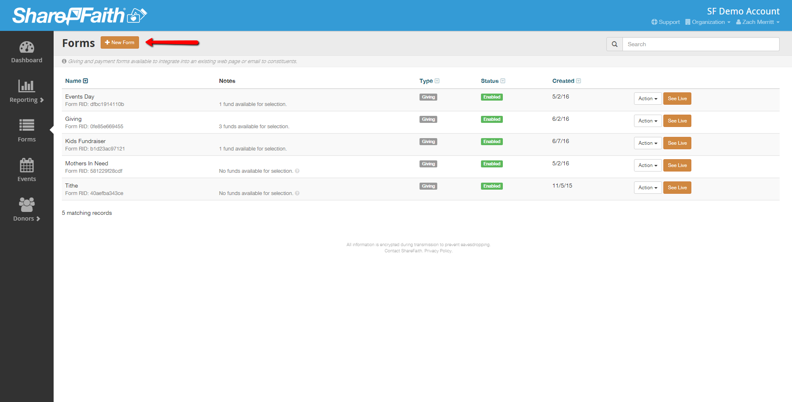Click the Donors people icon
This screenshot has width=792, height=402.
27,205
